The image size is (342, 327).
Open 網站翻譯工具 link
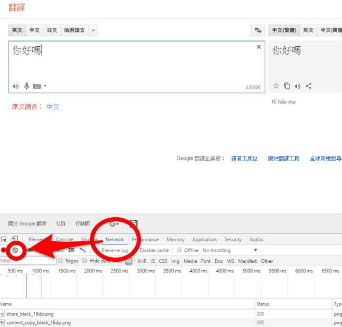point(283,158)
